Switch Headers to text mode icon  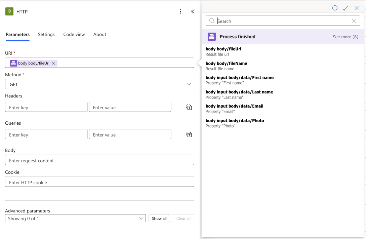tap(189, 107)
